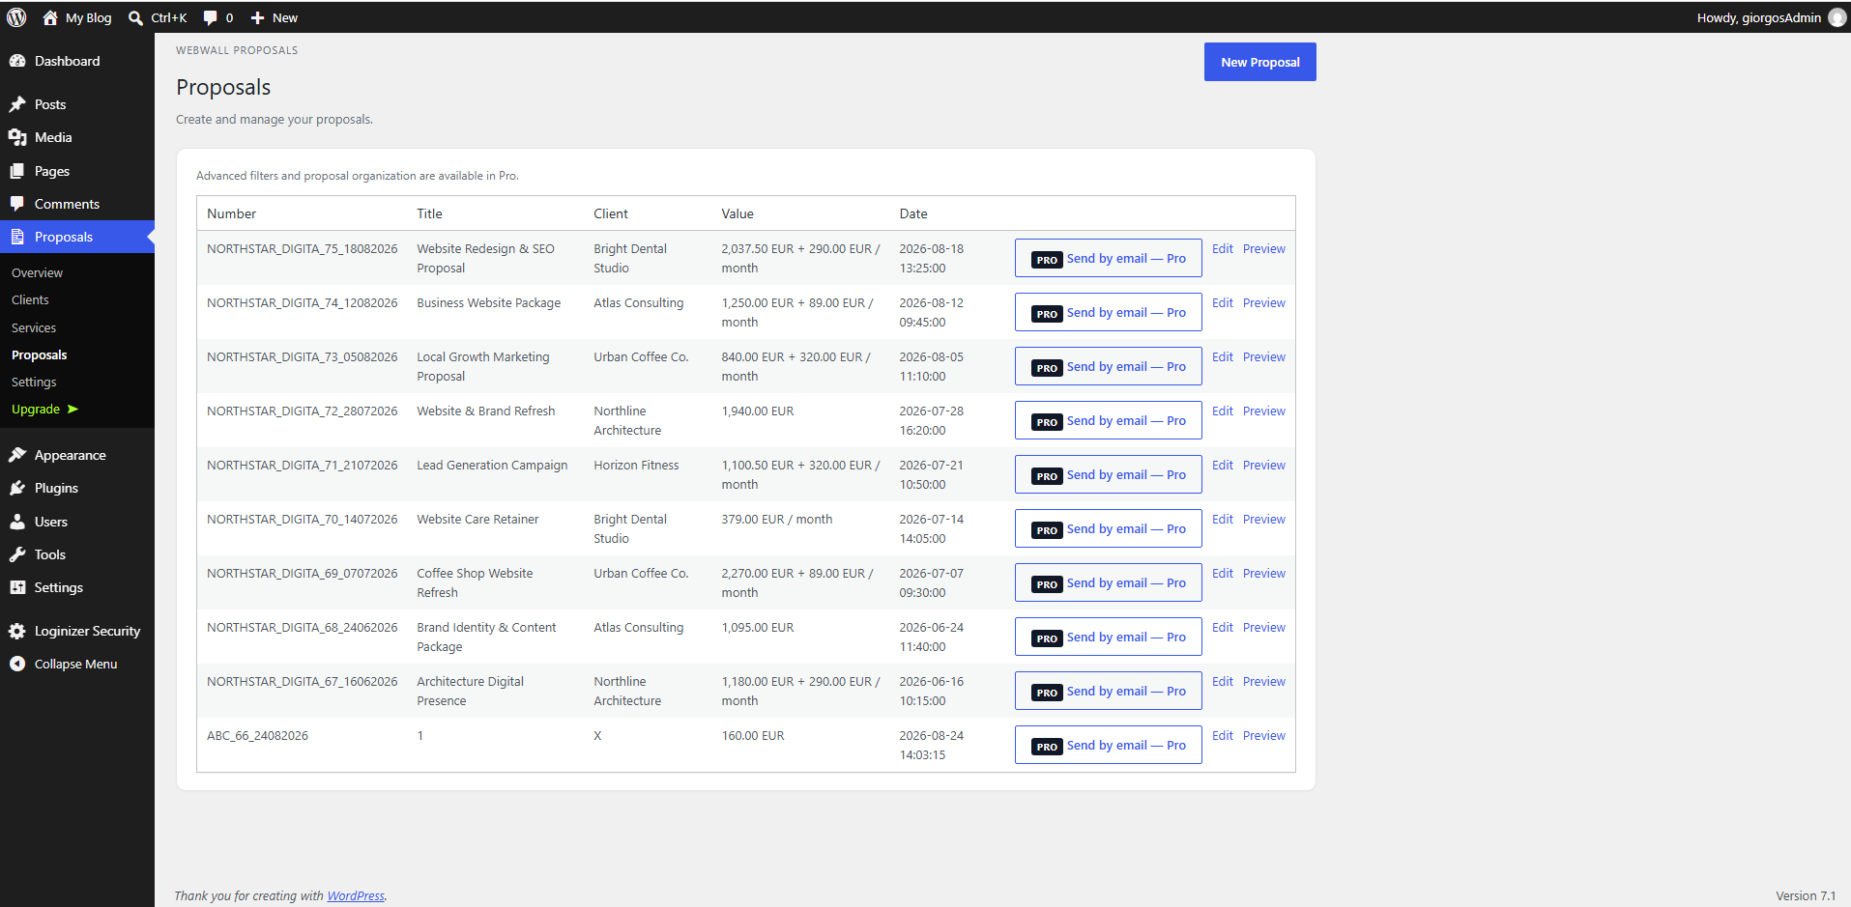Click the Loginizer Security gear icon
The image size is (1851, 907).
17,631
